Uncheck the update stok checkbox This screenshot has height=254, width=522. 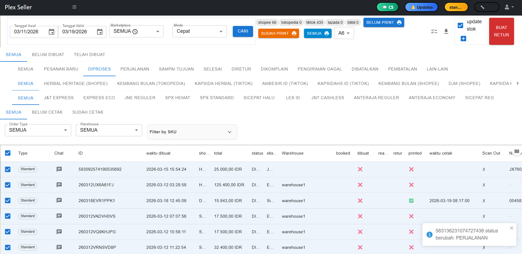point(461,25)
